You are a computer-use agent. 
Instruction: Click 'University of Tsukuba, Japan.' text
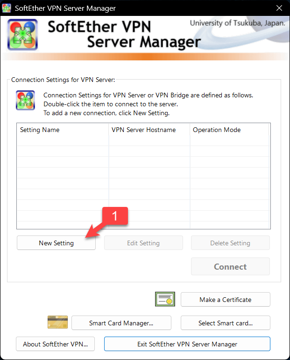[238, 23]
